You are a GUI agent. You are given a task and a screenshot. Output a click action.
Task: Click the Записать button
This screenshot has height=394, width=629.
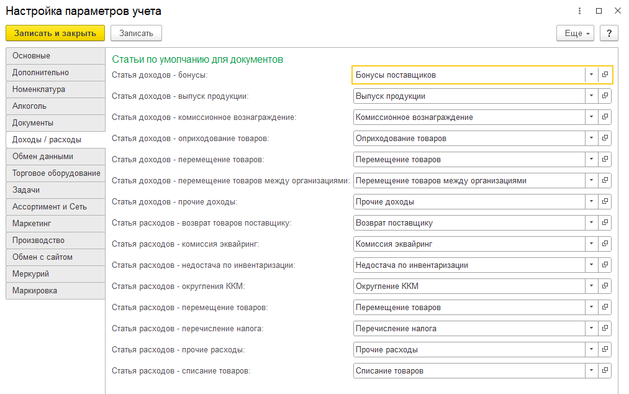click(x=137, y=34)
